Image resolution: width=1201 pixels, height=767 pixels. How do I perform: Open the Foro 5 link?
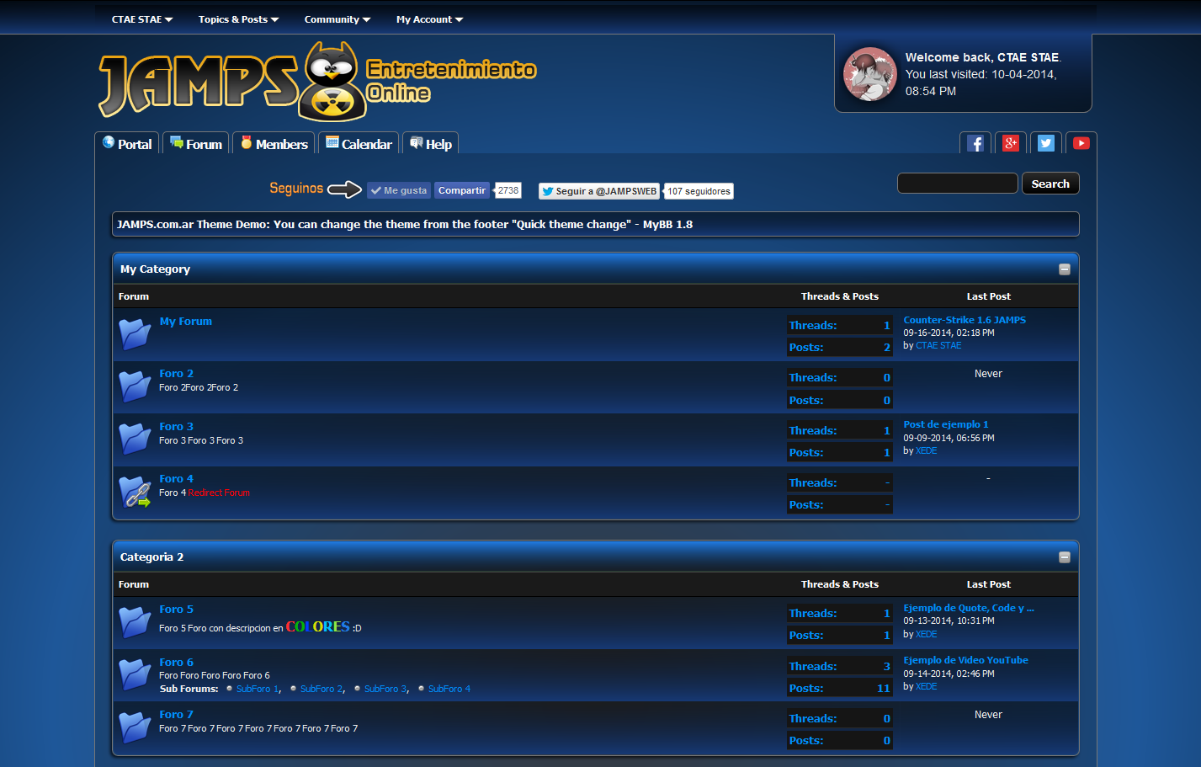[x=177, y=610]
